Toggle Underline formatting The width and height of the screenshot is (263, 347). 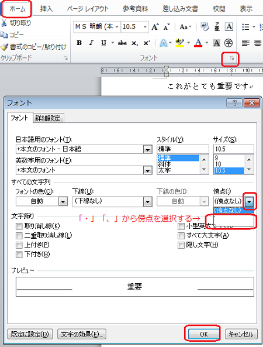point(103,43)
